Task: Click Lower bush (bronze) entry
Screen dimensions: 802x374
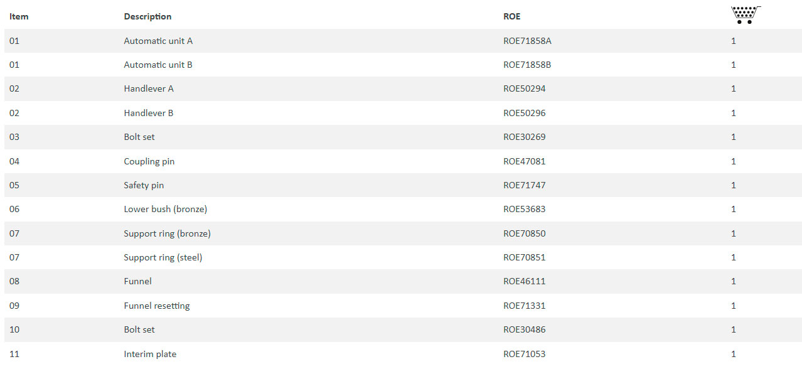Action: click(166, 209)
